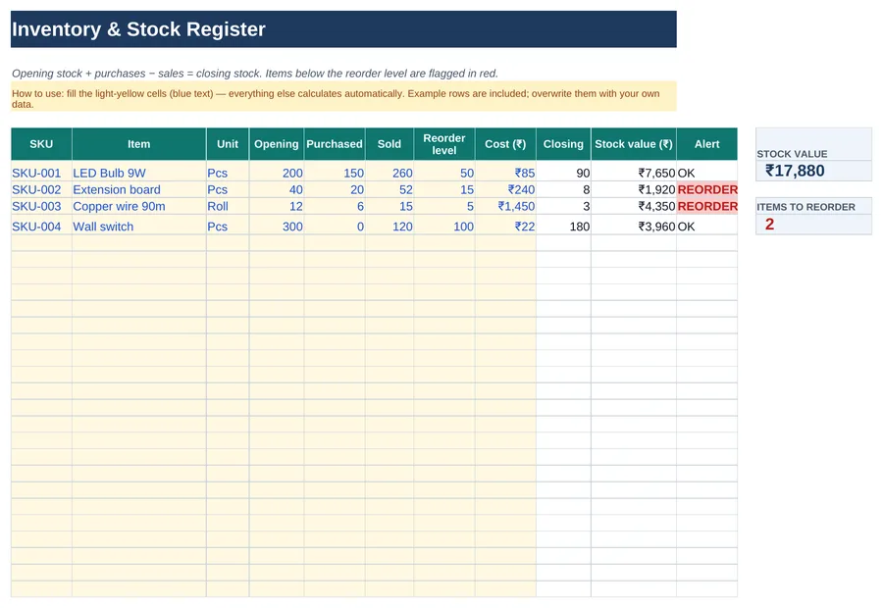Click stock value cell ₹1,920
Image resolution: width=883 pixels, height=608 pixels.
pos(634,189)
